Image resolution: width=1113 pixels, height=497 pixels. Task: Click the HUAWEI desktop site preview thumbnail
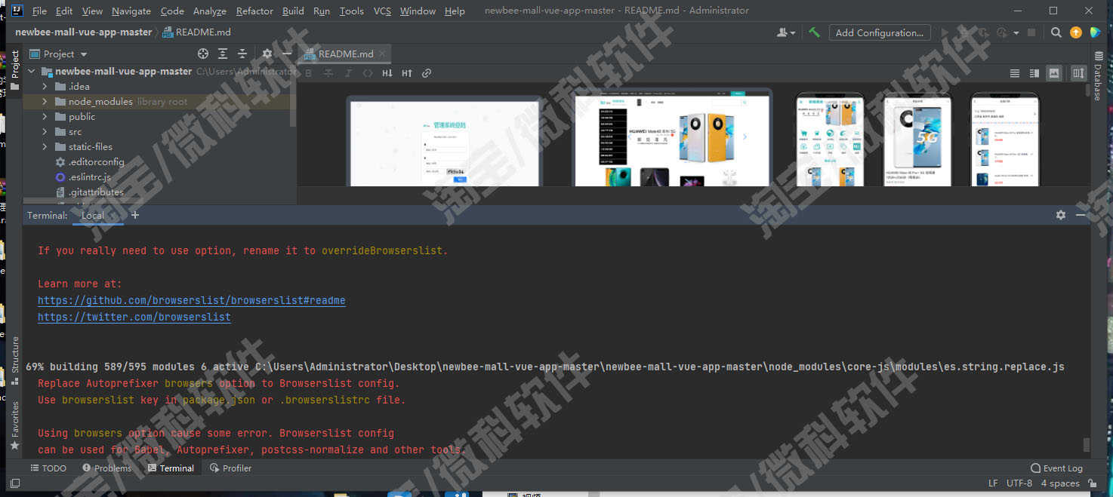click(672, 139)
